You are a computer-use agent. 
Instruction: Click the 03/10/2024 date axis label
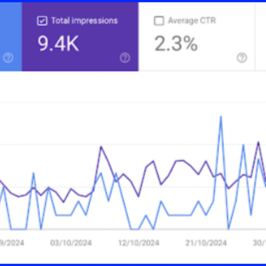point(71,243)
